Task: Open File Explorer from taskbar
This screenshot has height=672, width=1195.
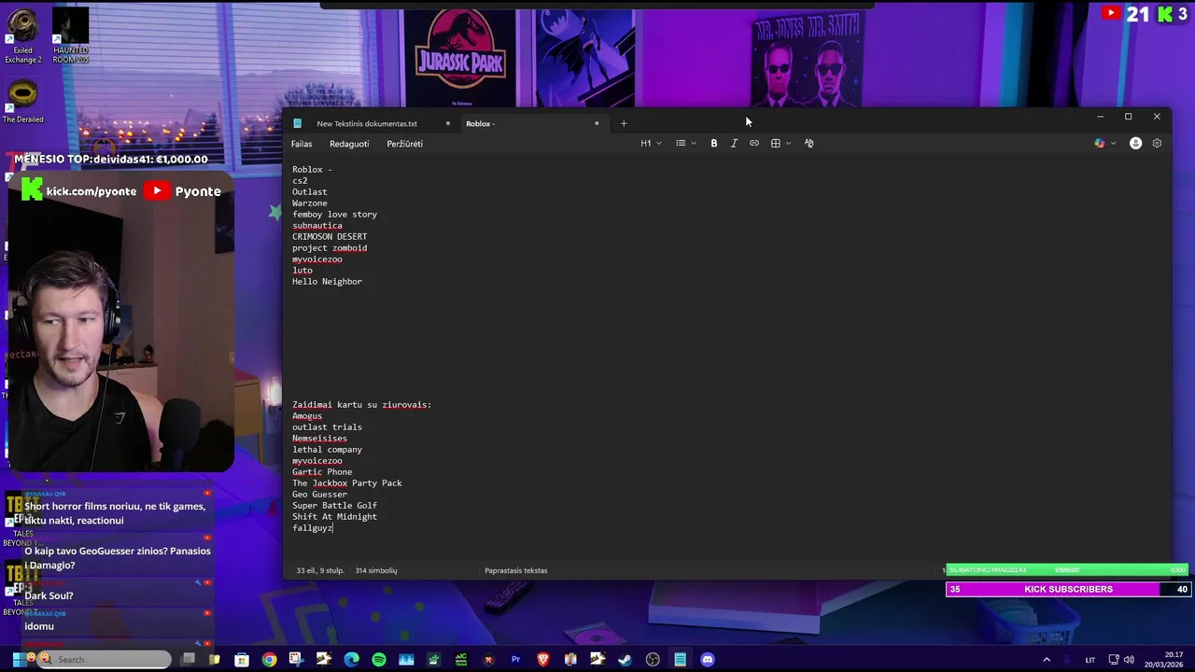Action: [214, 660]
